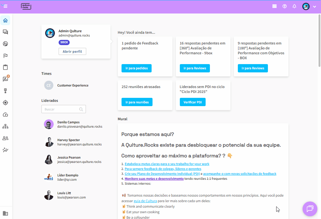Viewport: 321px width, 219px height.
Task: Click Ir para Reviews for 360° evaluation
Action: pyautogui.click(x=195, y=68)
